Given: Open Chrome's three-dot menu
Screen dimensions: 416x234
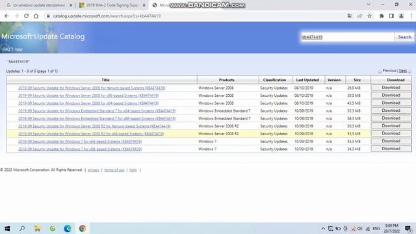Looking at the screenshot, I should [x=411, y=16].
